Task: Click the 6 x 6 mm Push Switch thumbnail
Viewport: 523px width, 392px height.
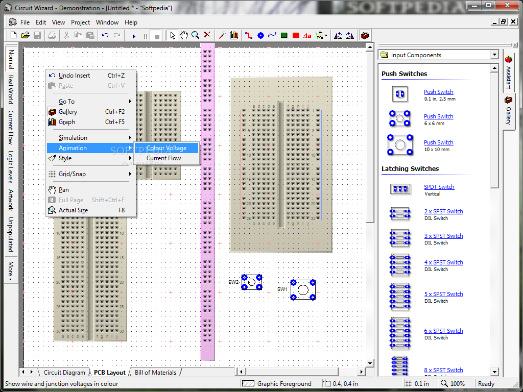Action: click(x=400, y=119)
